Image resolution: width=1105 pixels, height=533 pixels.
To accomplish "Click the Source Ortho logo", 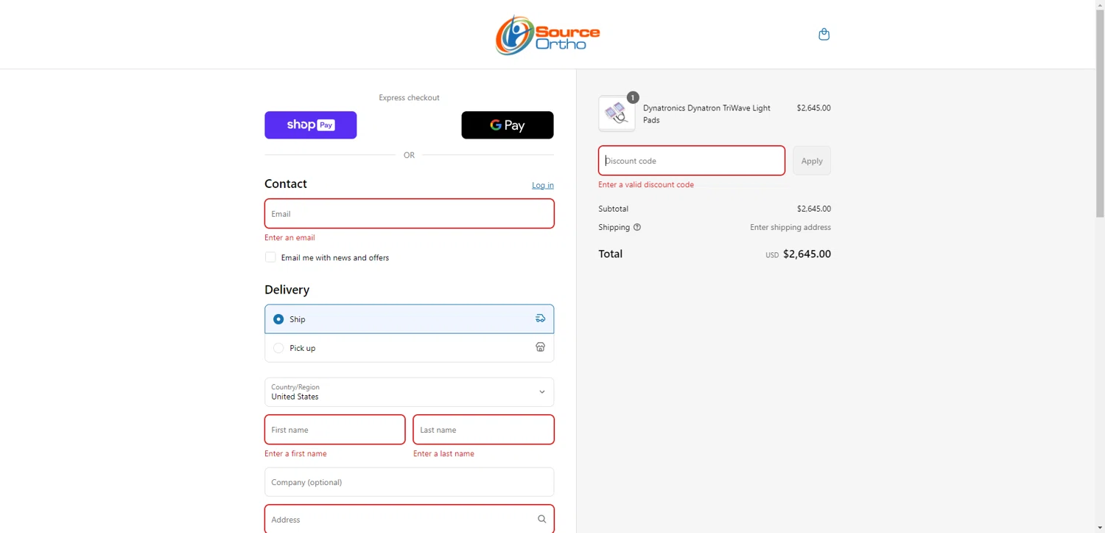I will pyautogui.click(x=547, y=35).
